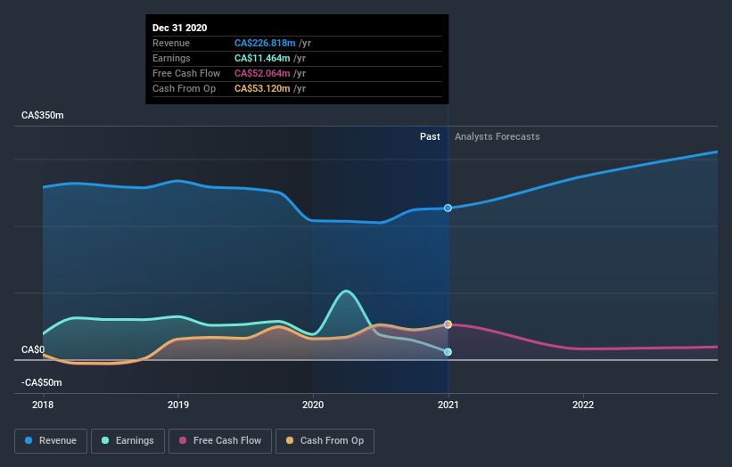Screen dimensions: 732x467
Task: Toggle the Cash From Op legend button
Action: pyautogui.click(x=325, y=441)
